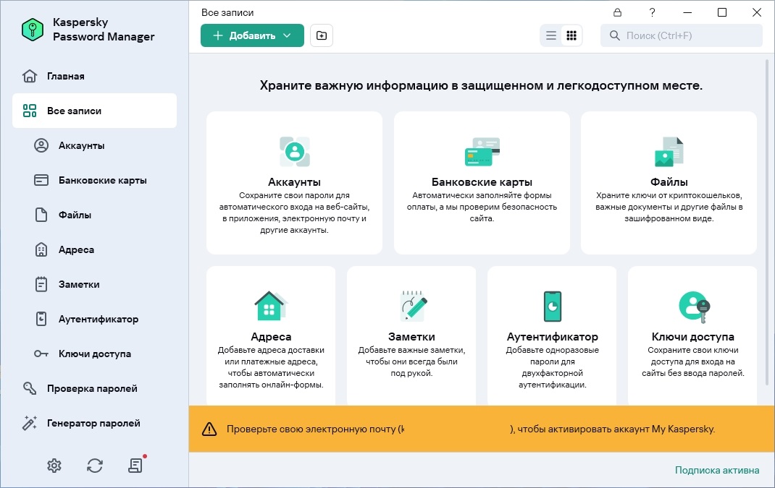Click the Файлы card illustration
The width and height of the screenshot is (775, 488).
pyautogui.click(x=669, y=152)
